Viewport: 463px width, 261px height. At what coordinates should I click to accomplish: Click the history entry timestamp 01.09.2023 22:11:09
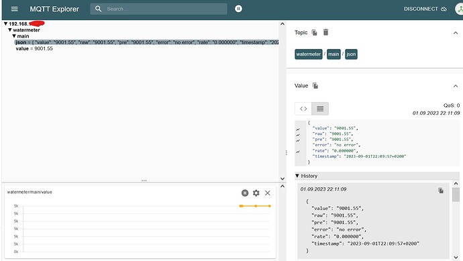pyautogui.click(x=323, y=189)
